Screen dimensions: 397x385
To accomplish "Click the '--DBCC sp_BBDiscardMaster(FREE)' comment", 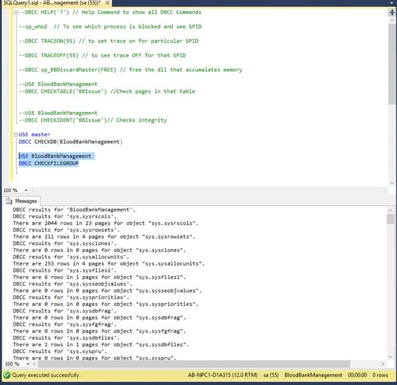I will pyautogui.click(x=130, y=70).
